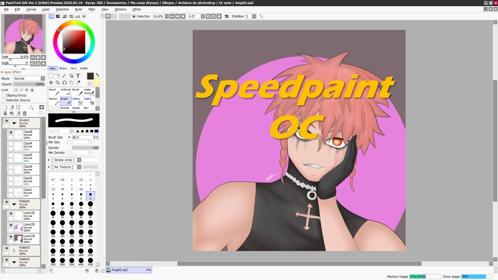498x280 pixels.
Task: Show the RGB slider panel
Action: tap(58, 16)
